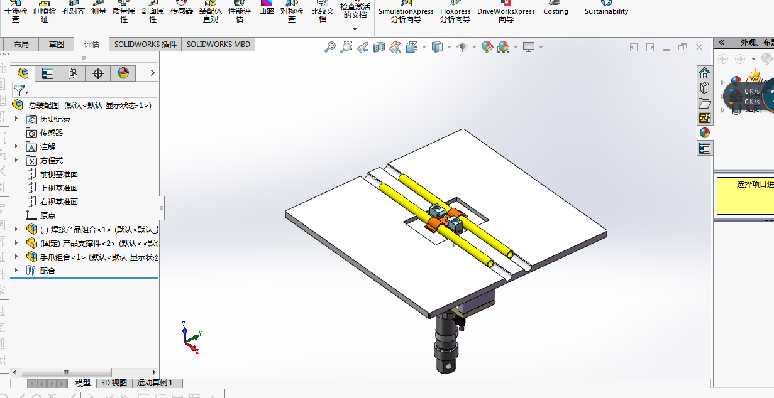The image size is (774, 398).
Task: Select the 评估 ribbon tab
Action: pyautogui.click(x=92, y=44)
